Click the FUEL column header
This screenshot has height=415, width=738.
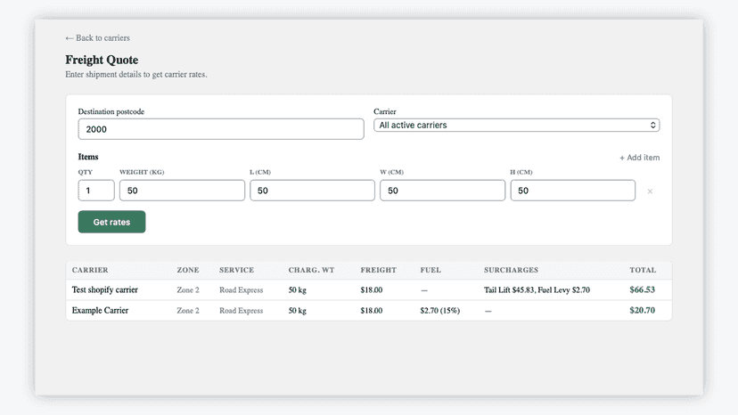[430, 270]
